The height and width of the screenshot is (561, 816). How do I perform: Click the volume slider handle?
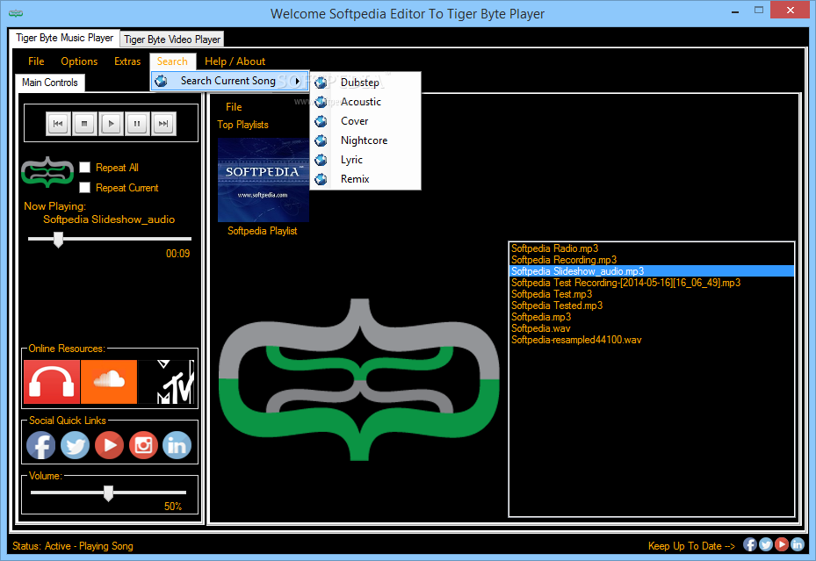[x=108, y=493]
